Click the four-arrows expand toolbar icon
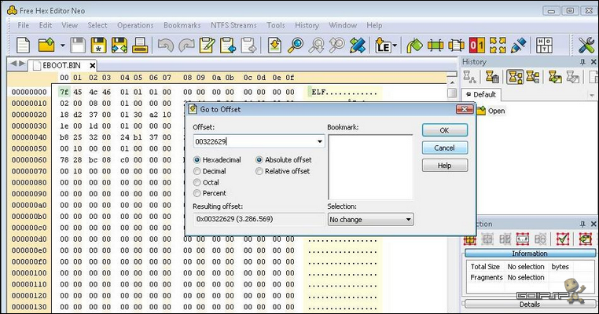 tap(498, 45)
